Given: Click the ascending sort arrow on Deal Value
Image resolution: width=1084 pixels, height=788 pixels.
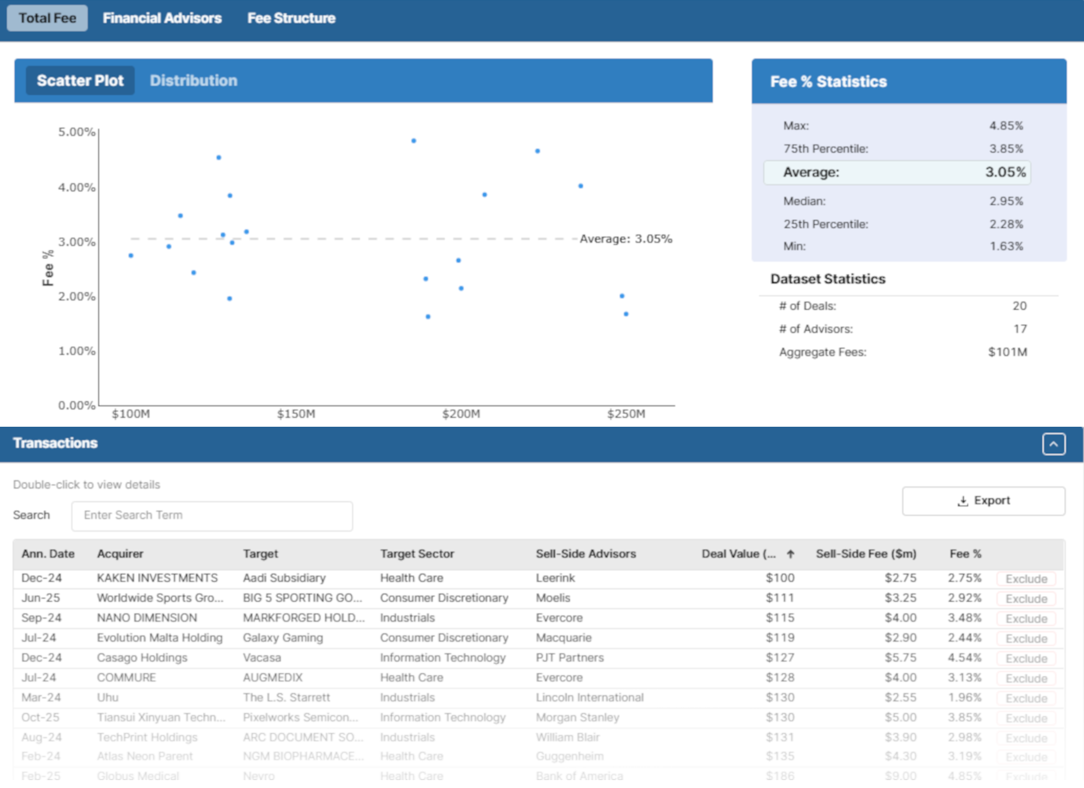Looking at the screenshot, I should tap(790, 554).
